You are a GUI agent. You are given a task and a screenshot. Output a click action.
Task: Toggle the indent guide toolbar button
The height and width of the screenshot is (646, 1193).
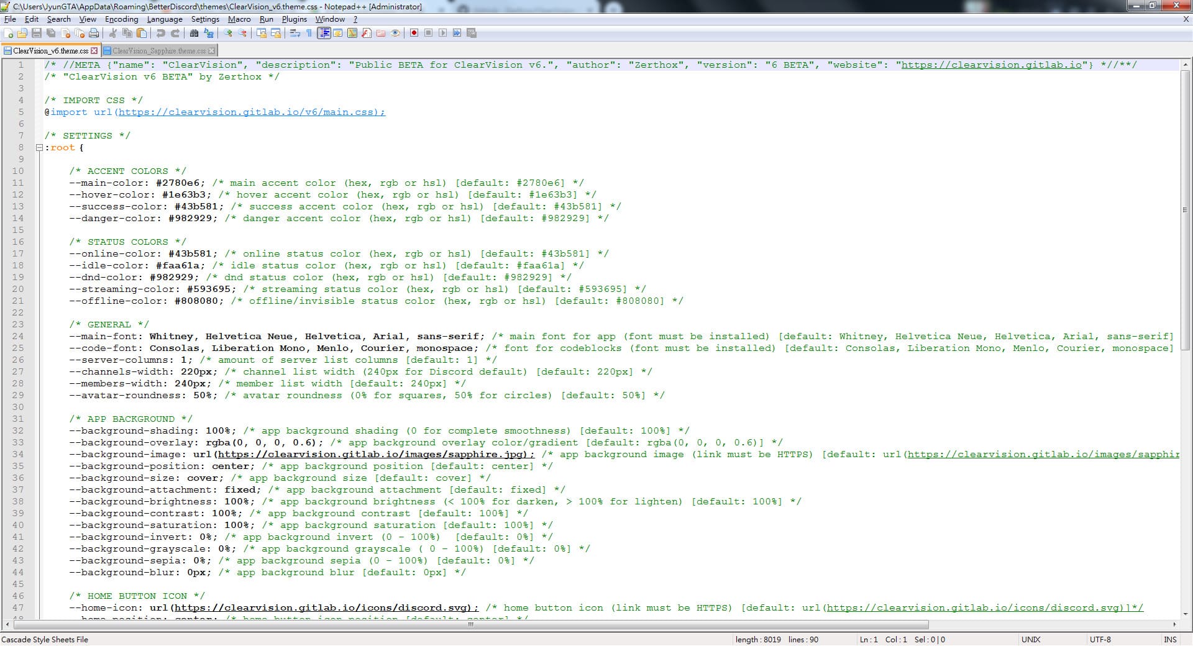pos(324,33)
